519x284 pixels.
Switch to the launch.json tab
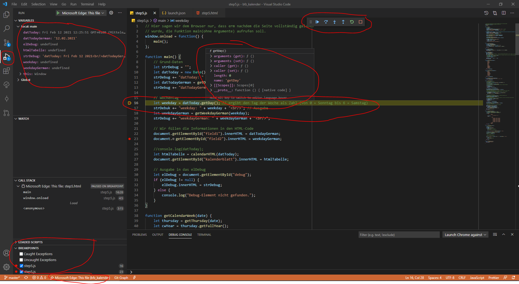[x=176, y=13]
